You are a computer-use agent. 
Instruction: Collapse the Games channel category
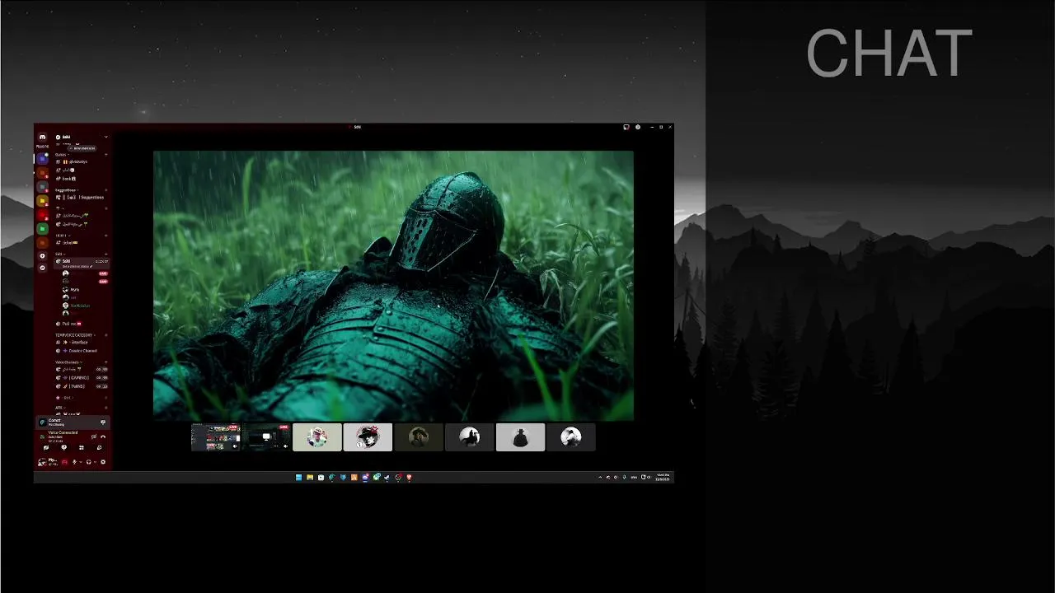pyautogui.click(x=62, y=155)
